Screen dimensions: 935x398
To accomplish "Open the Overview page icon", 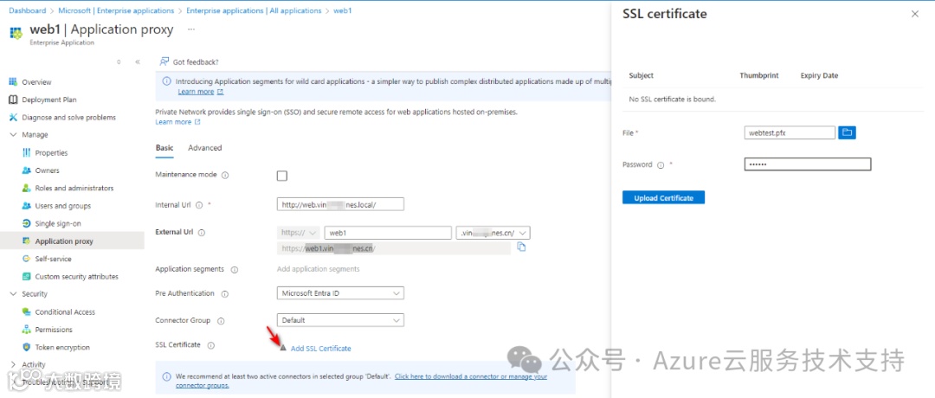I will coord(12,82).
